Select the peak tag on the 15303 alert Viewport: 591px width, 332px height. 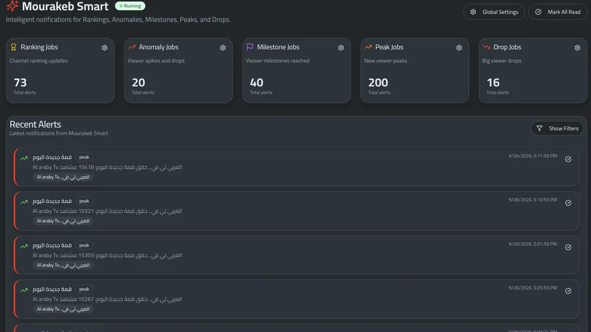coord(84,246)
